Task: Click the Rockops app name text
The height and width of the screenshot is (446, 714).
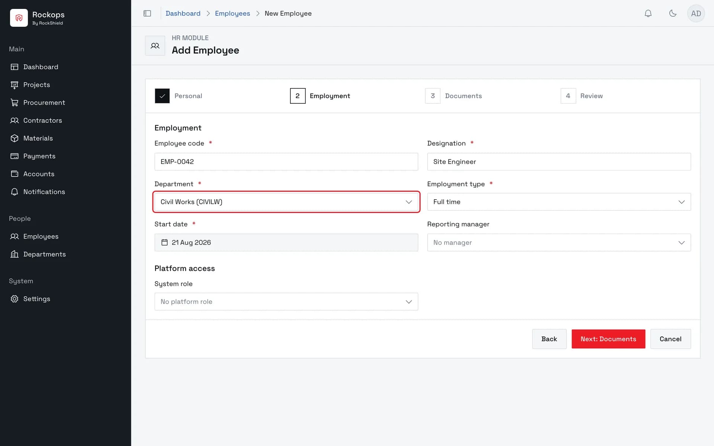Action: (x=48, y=14)
